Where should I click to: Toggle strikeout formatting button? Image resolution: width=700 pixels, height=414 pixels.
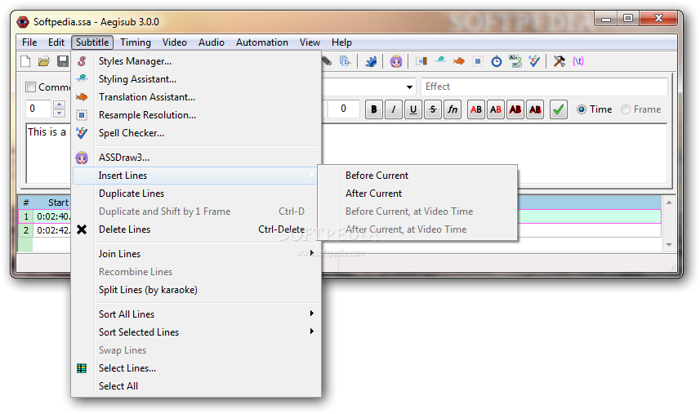[x=433, y=109]
